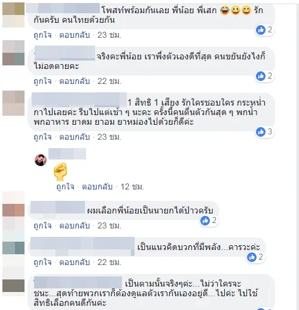Click like count icon on ผมเลือกพี่น้อย comment

click(205, 221)
